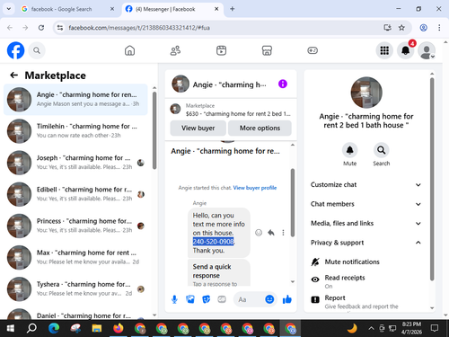
Task: Open the tab search dropdown arrow
Action: click(9, 9)
